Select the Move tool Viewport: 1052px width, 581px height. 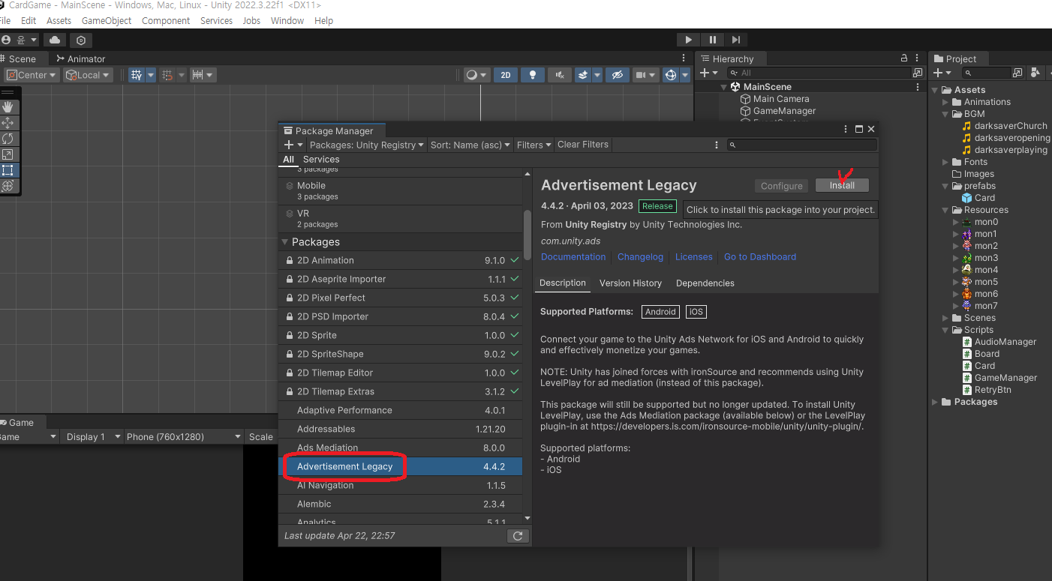[x=8, y=123]
